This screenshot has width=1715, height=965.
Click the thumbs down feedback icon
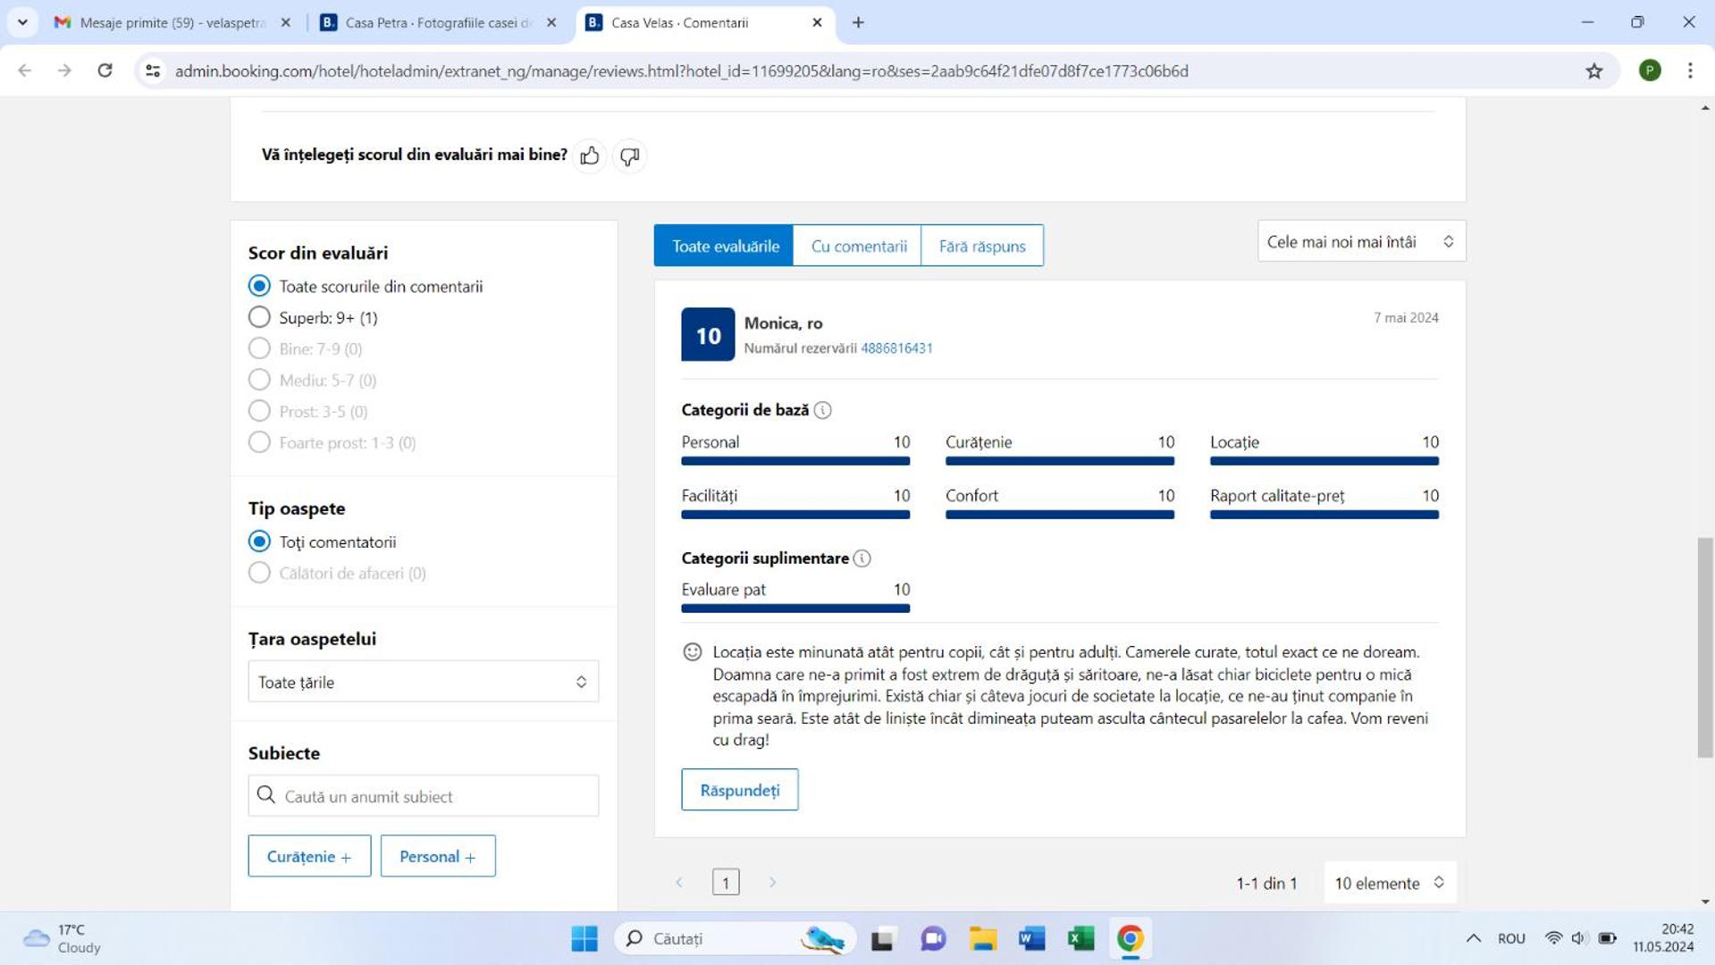[x=630, y=155]
